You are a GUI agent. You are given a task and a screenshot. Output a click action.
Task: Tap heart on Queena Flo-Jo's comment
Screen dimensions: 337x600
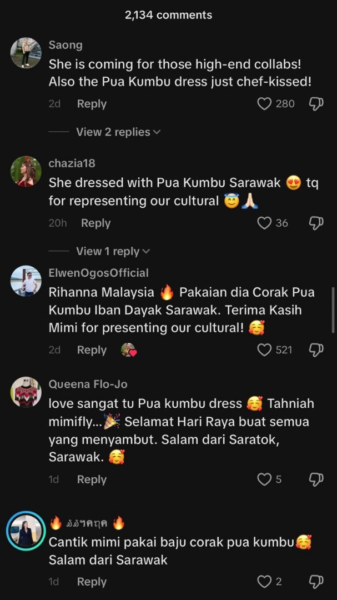tap(264, 479)
